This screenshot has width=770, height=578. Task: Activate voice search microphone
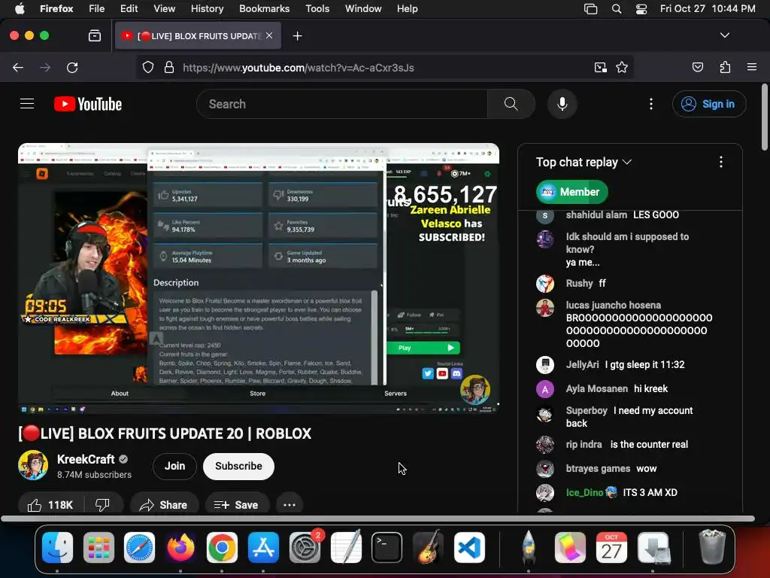click(x=562, y=104)
